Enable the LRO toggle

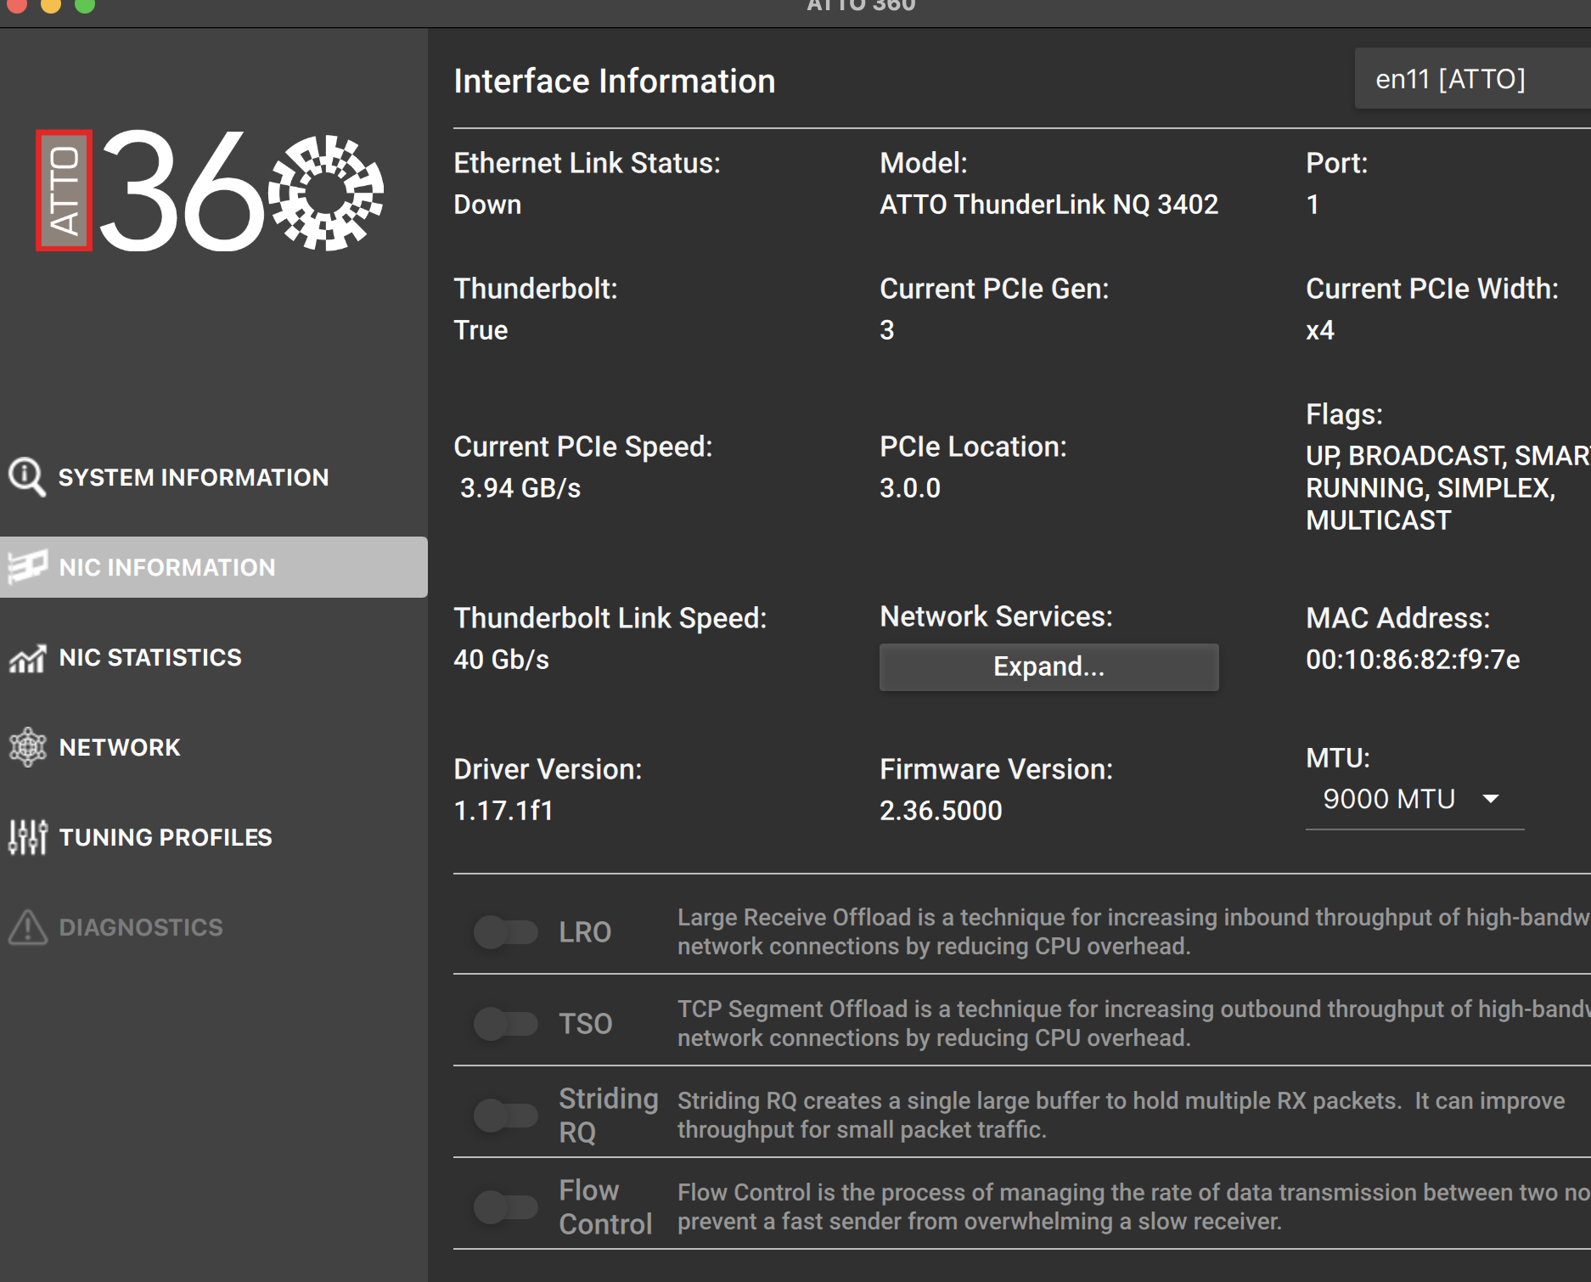coord(505,932)
